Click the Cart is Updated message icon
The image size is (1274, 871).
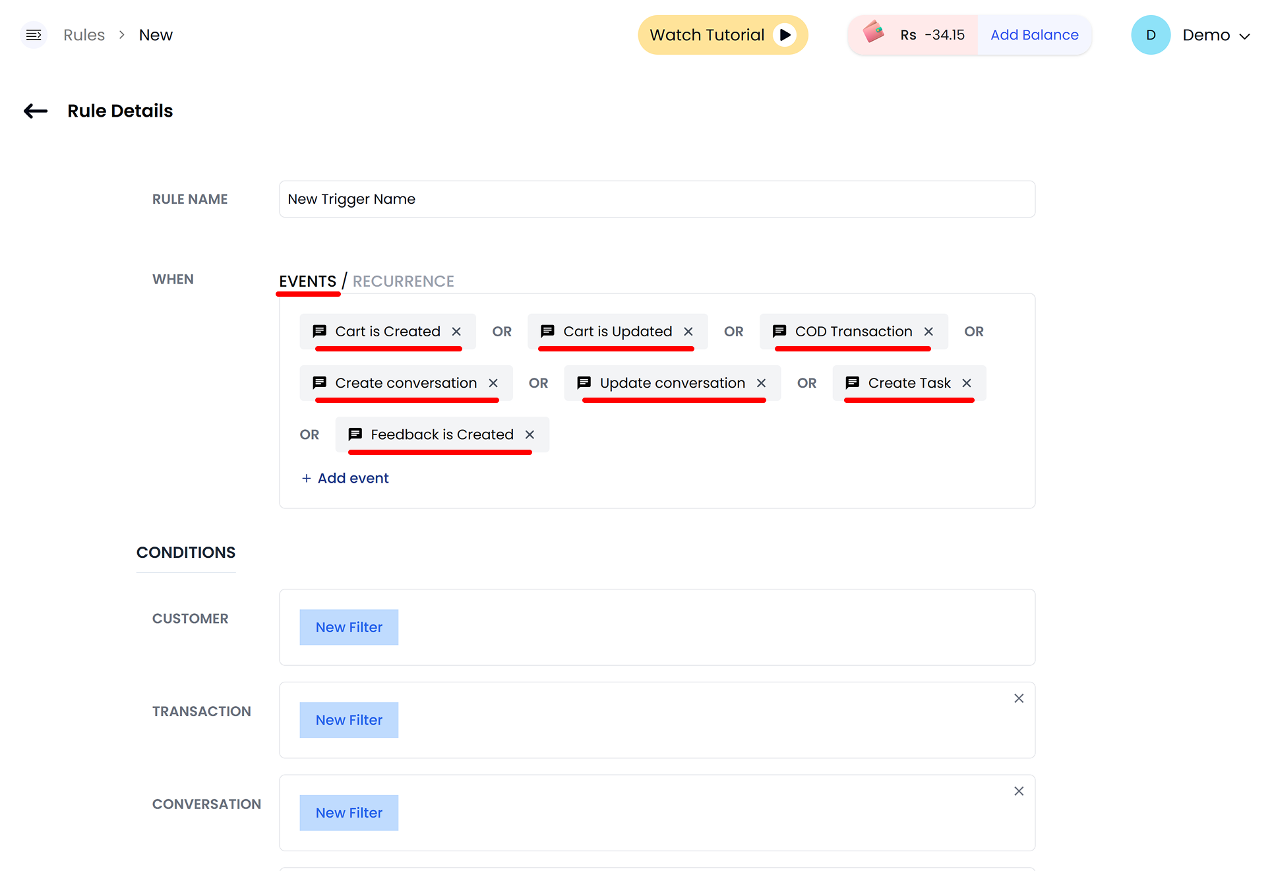(x=547, y=331)
